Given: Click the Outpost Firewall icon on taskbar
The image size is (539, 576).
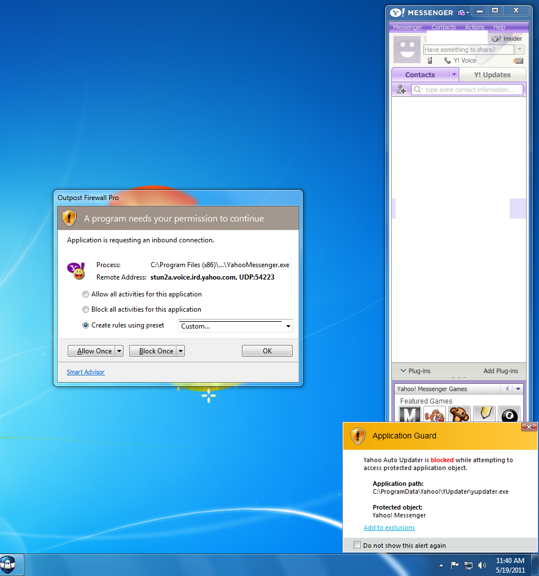Looking at the screenshot, I should click(8, 565).
